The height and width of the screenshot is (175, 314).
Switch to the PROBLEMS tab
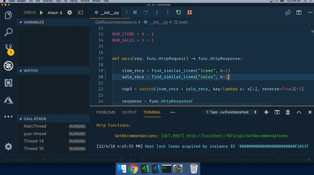106,112
